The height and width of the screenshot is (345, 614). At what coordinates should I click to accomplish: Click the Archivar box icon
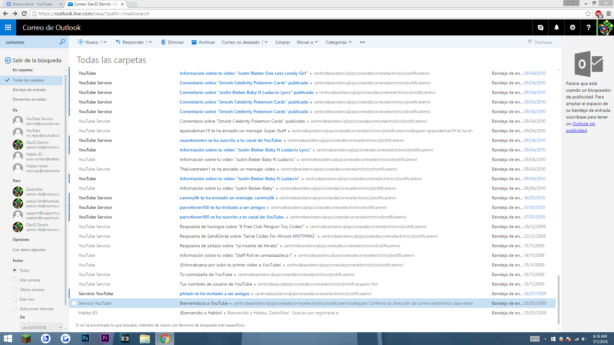[194, 42]
